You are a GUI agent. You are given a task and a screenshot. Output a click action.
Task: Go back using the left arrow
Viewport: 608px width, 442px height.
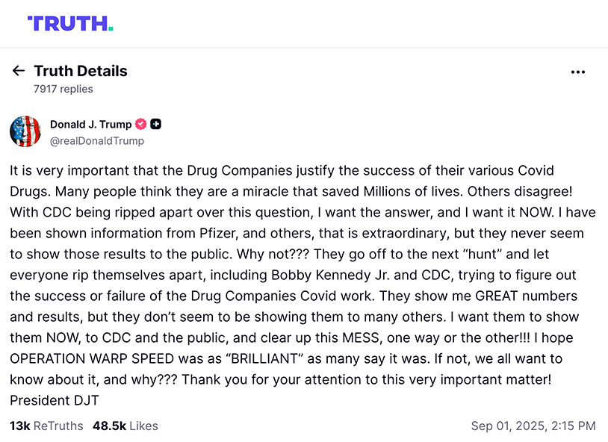click(19, 71)
